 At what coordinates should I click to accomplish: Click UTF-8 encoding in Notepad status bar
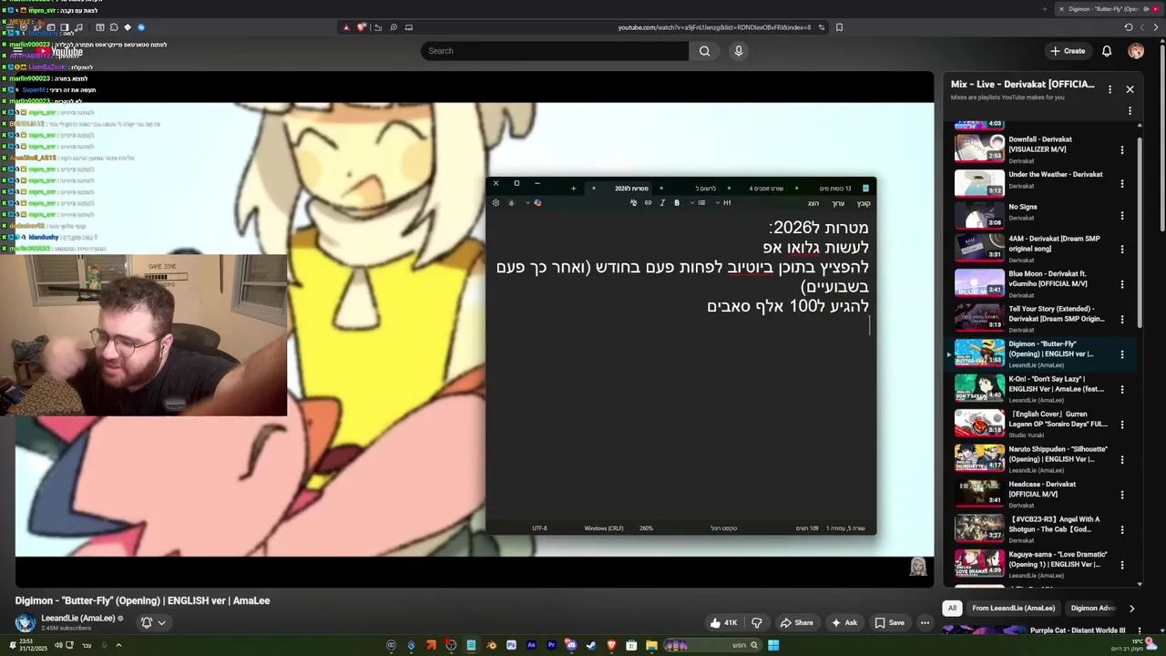point(539,528)
